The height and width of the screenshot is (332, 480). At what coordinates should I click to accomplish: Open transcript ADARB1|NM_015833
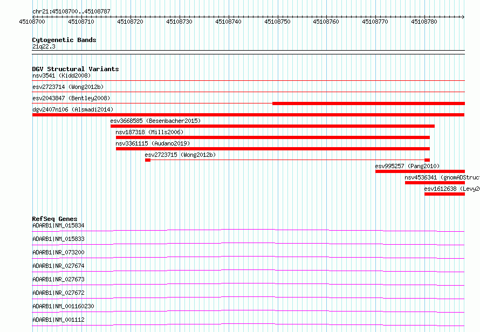(x=58, y=239)
